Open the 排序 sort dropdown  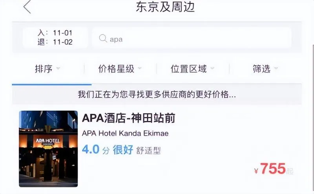(x=47, y=69)
